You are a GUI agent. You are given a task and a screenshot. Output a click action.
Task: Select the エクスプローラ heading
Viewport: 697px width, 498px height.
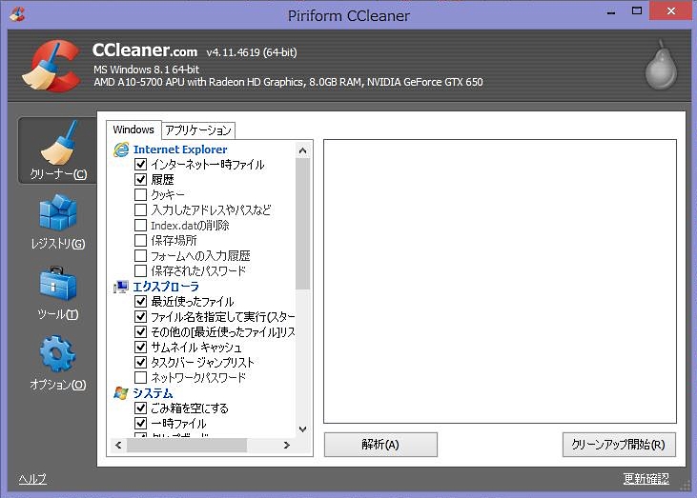[166, 287]
